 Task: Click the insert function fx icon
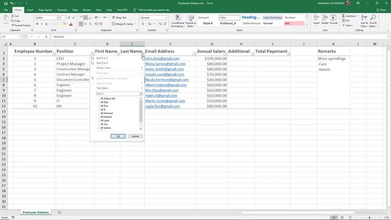point(46,37)
